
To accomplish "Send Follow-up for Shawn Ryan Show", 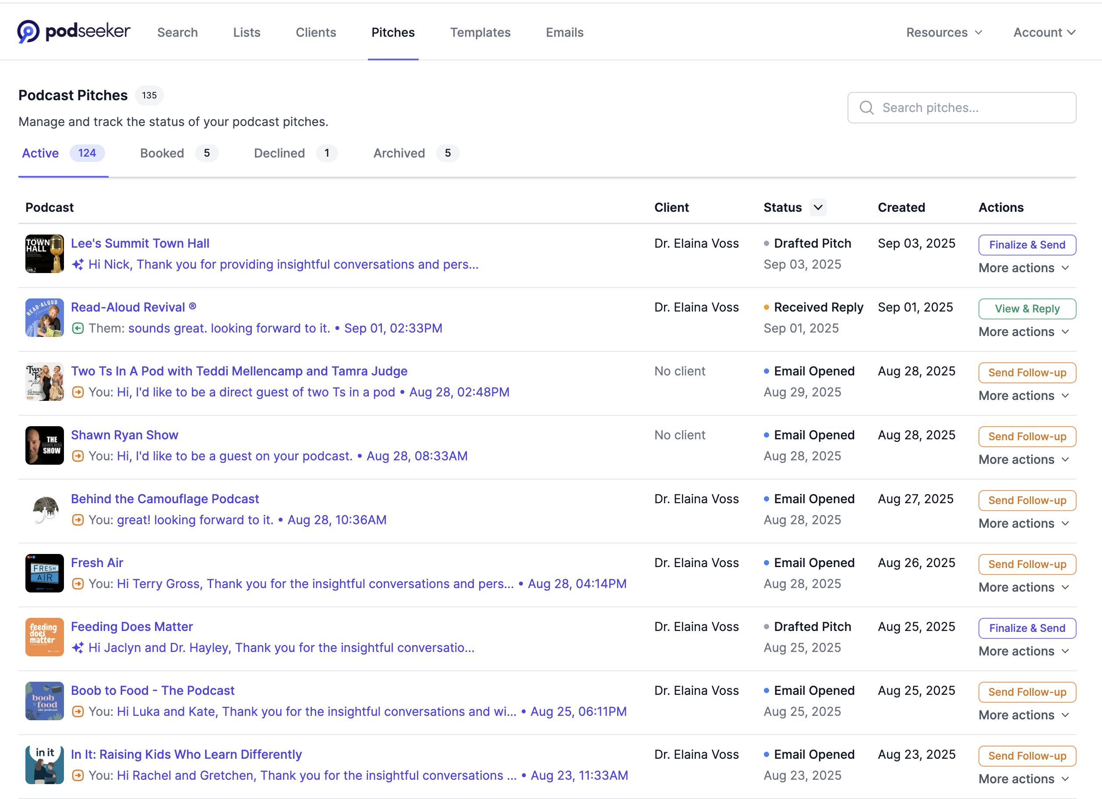I will click(1027, 436).
